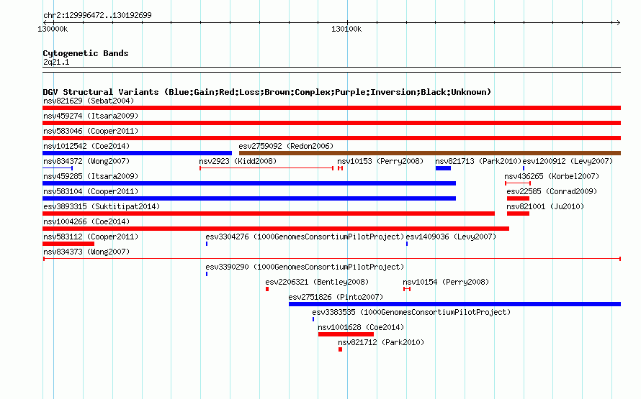Select the nsv459274 (Itsara2009) red bar

331,123
